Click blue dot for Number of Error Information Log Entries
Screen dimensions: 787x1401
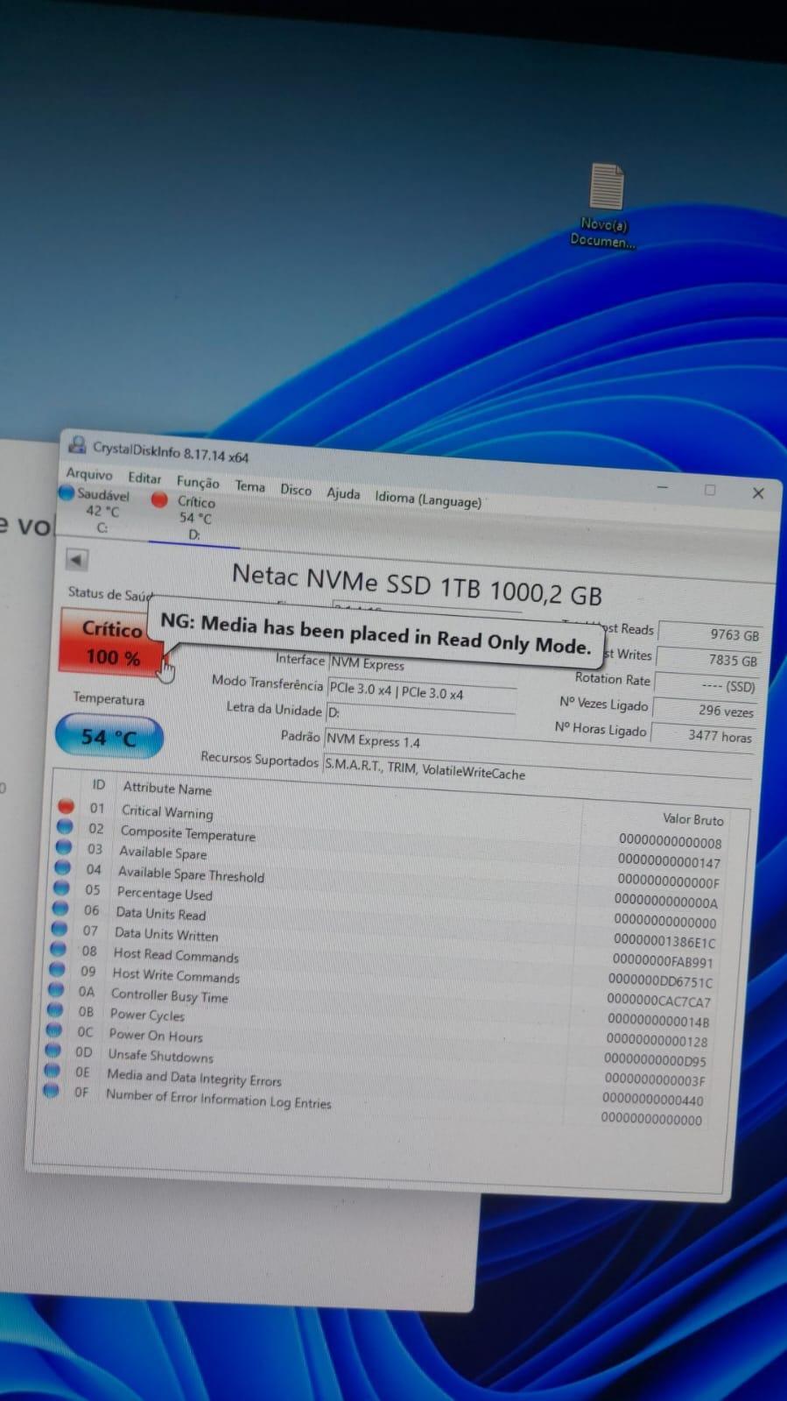(x=52, y=1091)
